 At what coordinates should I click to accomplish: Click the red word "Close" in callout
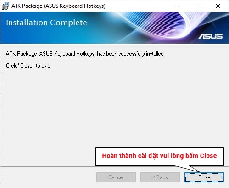(x=208, y=156)
